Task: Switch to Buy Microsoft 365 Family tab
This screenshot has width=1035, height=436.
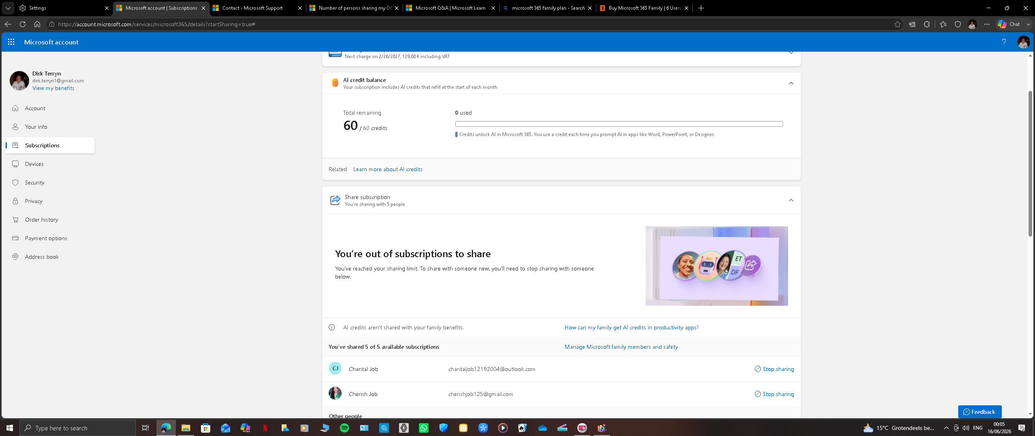Action: pos(644,8)
